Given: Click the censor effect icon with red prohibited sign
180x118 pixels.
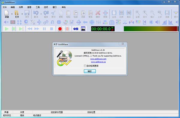Looking at the screenshot, I should coord(13,22).
